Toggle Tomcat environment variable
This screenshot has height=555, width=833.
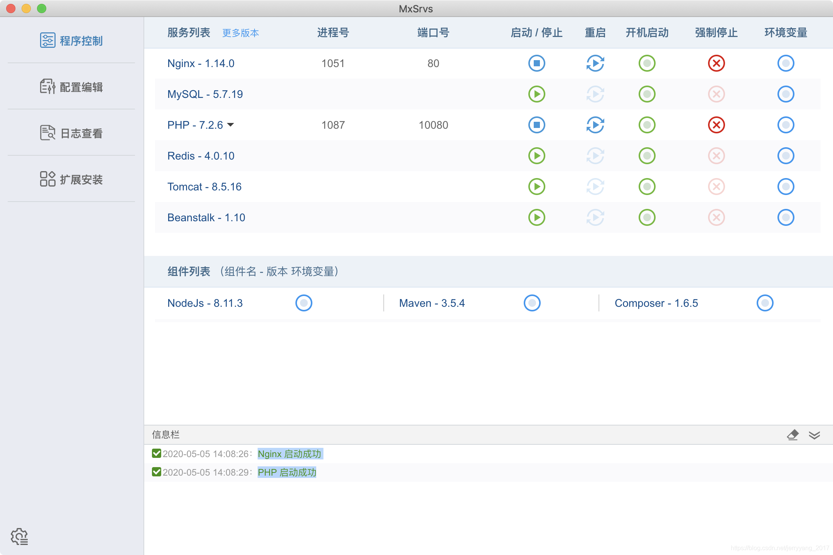[786, 187]
